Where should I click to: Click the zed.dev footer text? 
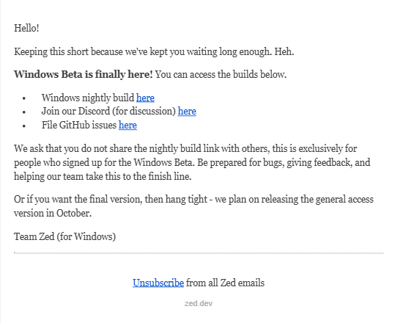pyautogui.click(x=199, y=303)
